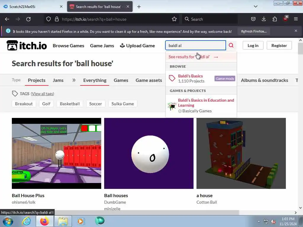This screenshot has height=227, width=303.
Task: Click the Suika Game tag
Action: click(x=123, y=104)
